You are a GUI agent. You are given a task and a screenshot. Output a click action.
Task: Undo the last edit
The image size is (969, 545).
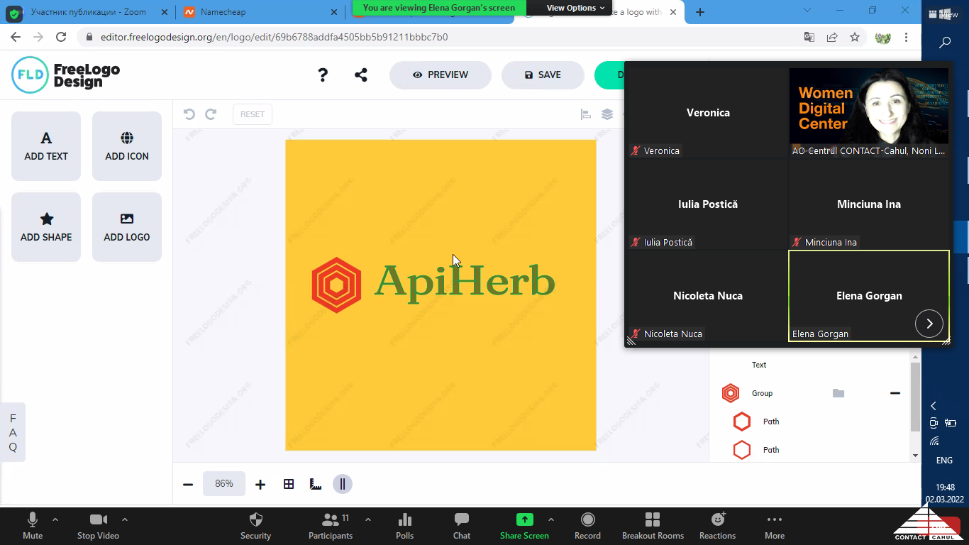point(189,114)
